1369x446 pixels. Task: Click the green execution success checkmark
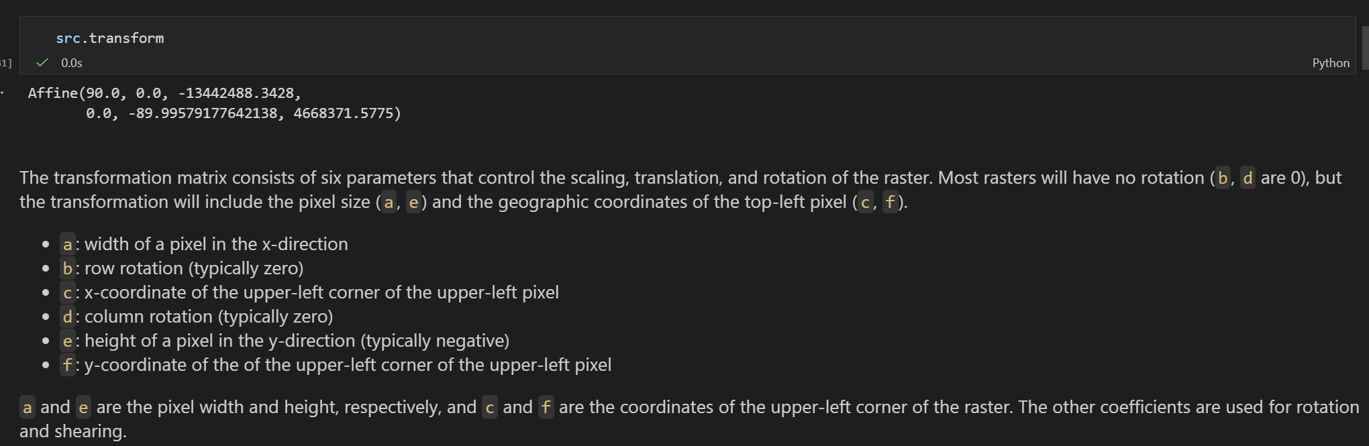[42, 62]
